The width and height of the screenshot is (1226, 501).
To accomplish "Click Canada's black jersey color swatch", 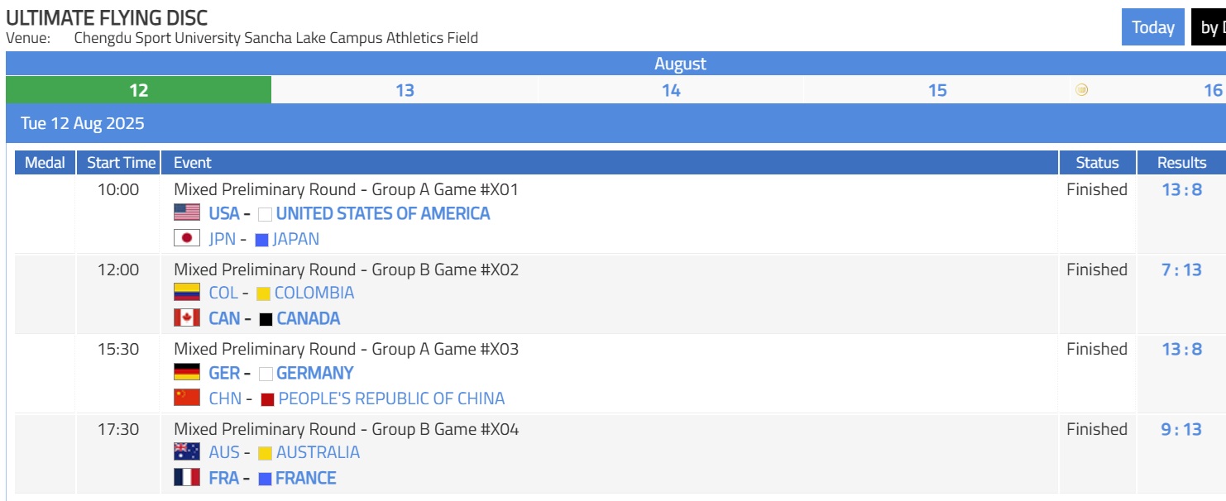I will [266, 319].
